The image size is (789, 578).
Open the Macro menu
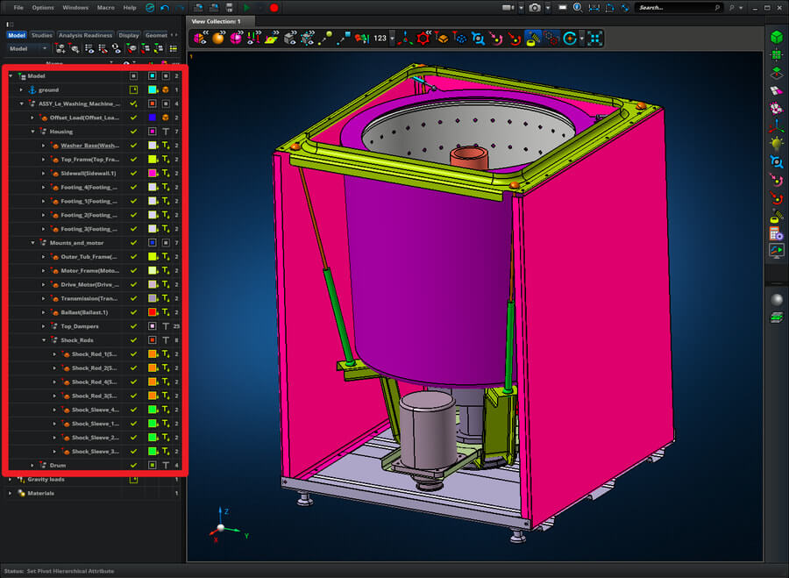point(105,7)
